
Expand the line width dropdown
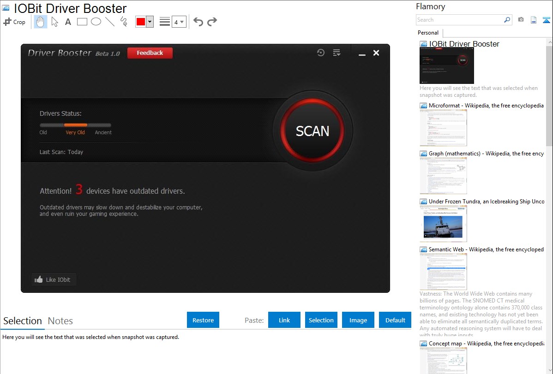tap(179, 22)
